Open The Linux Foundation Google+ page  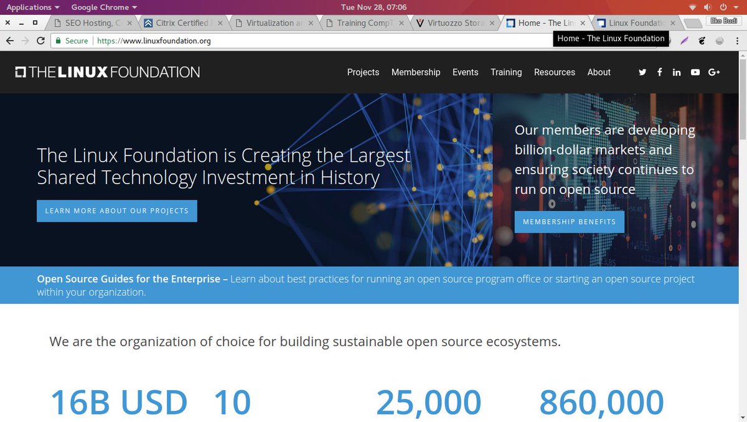point(714,72)
